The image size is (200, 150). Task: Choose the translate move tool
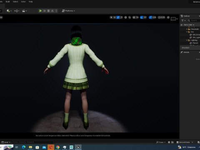115,17
